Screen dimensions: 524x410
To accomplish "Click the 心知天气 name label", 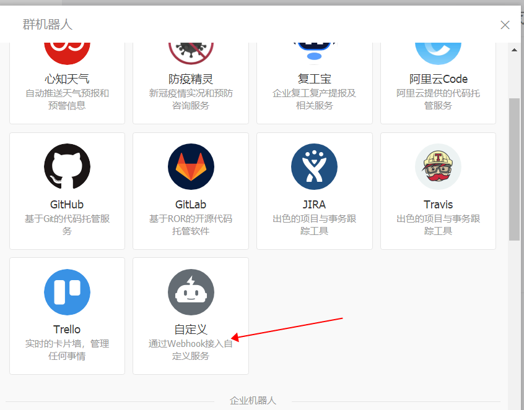I will [x=67, y=79].
